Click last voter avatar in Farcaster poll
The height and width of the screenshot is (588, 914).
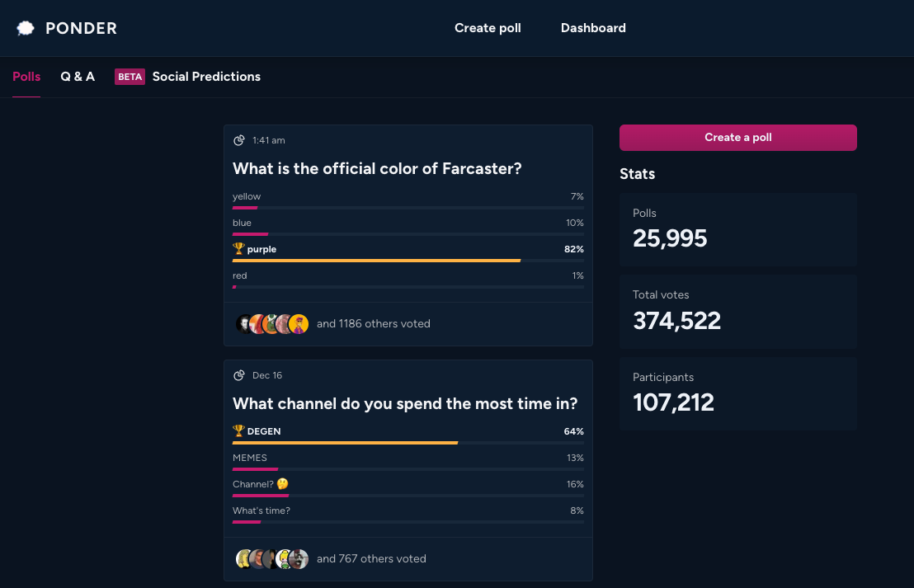pyautogui.click(x=299, y=323)
